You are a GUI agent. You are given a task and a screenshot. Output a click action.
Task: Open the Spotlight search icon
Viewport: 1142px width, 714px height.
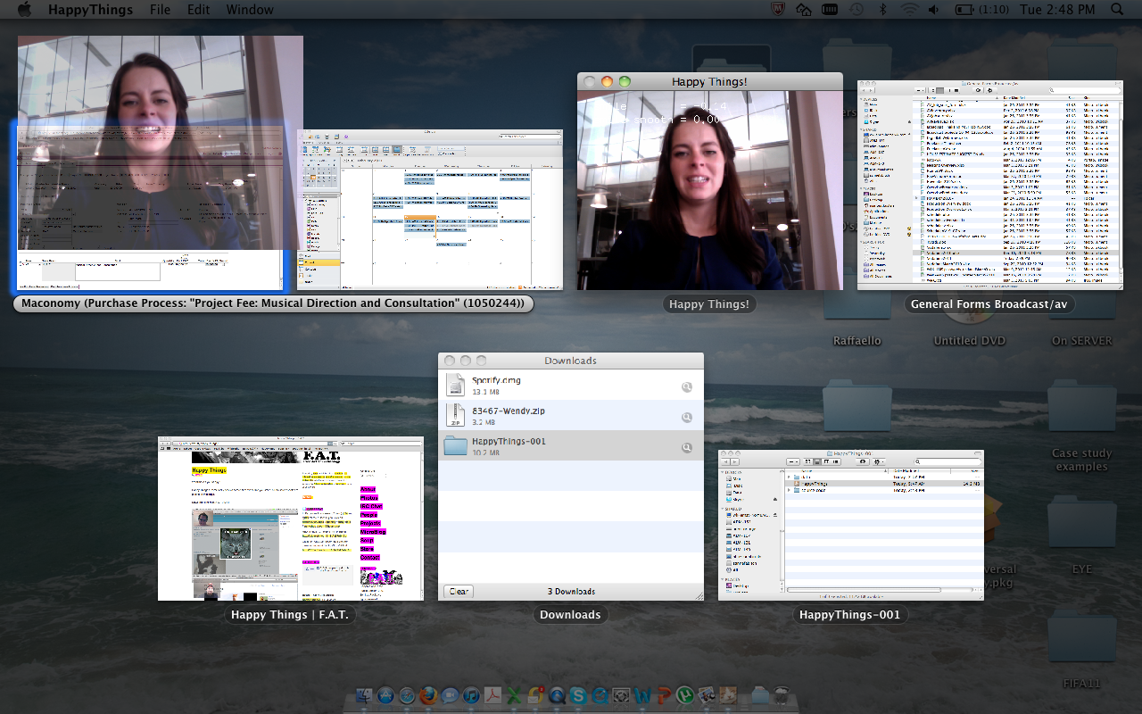pyautogui.click(x=1117, y=10)
